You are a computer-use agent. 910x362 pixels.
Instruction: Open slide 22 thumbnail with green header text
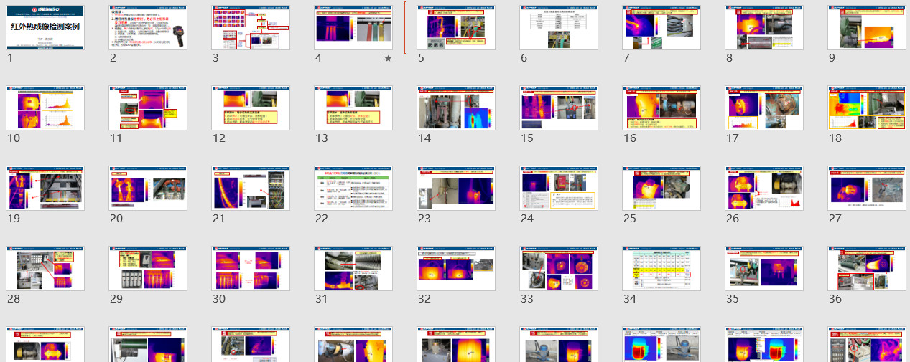tap(353, 189)
